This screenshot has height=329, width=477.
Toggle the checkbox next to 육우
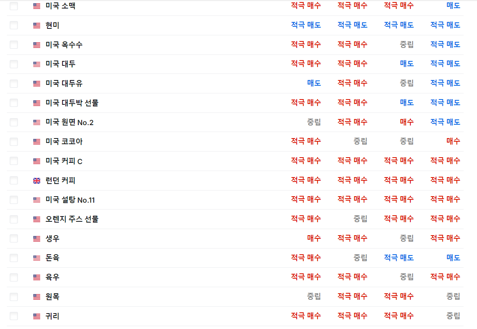(14, 277)
